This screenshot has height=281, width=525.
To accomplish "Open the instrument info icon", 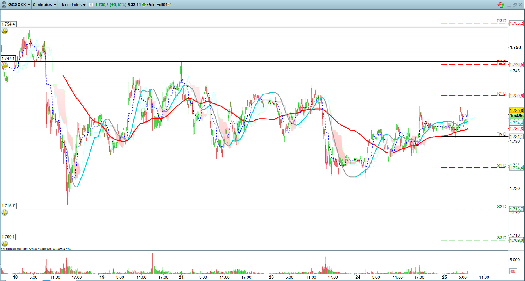I will pyautogui.click(x=91, y=5).
